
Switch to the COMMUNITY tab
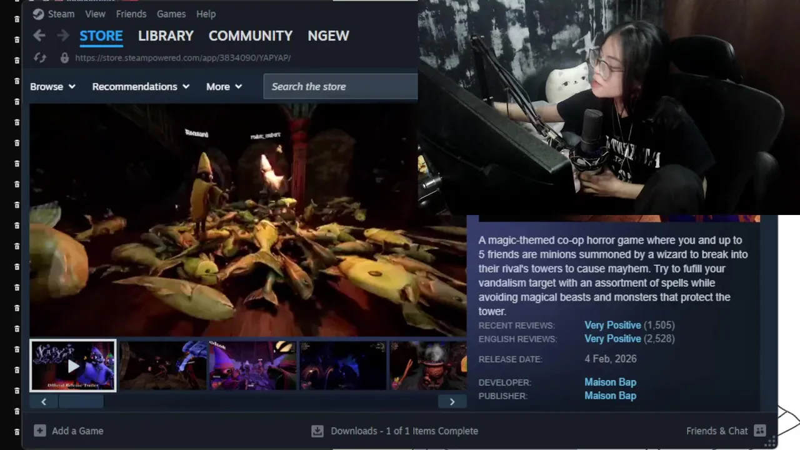pos(251,36)
